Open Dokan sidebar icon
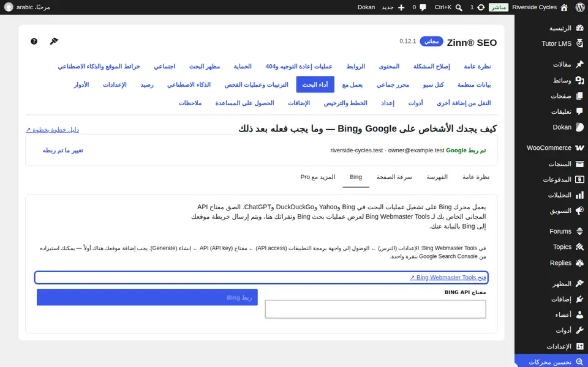 point(580,127)
